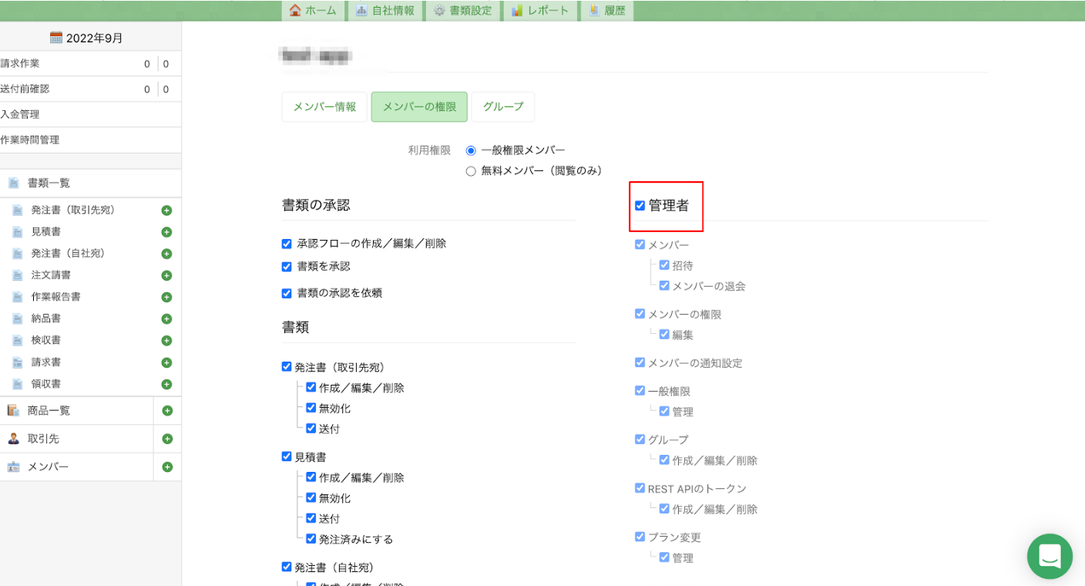Screen dimensions: 1085x586
Task: Add new item with plus beside 商品一覧
Action: pos(167,411)
